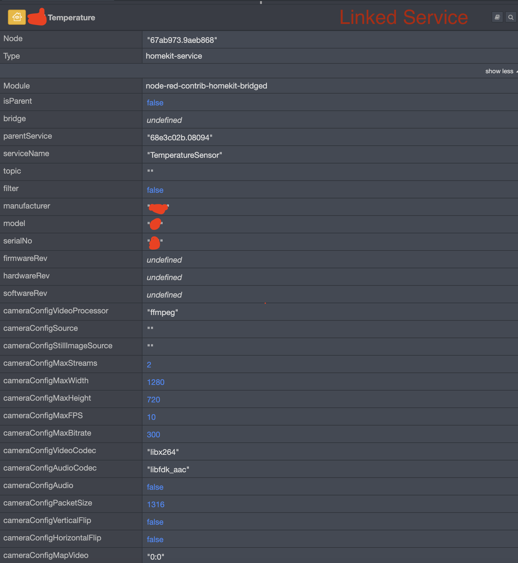Click the yellow HomeKit node icon
Screen dimensions: 518x563
click(17, 17)
